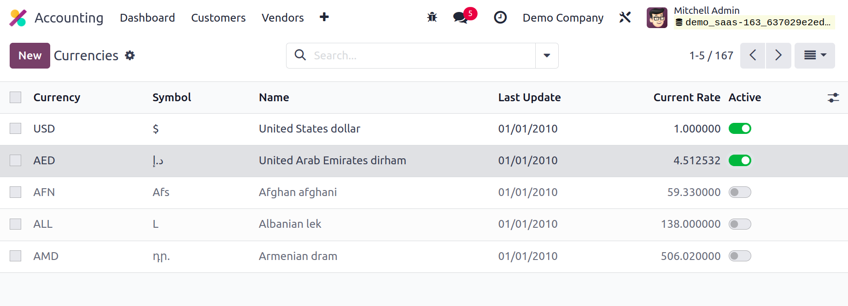Tick the AED row checkbox

tap(16, 161)
